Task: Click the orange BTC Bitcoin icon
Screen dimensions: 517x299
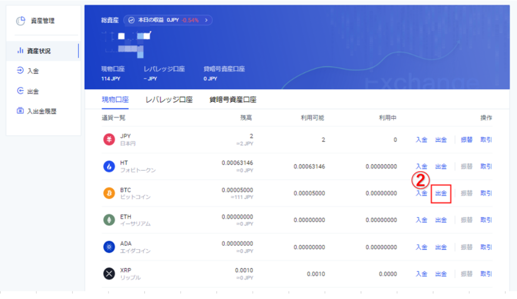Action: pos(109,193)
